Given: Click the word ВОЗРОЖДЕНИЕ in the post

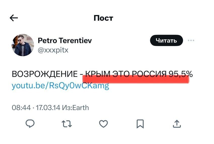Looking at the screenshot, I should pos(45,74).
